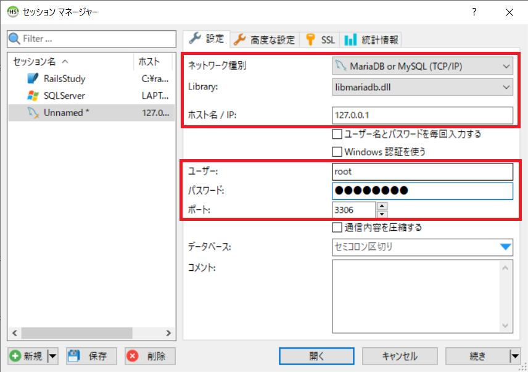
Task: Open the 新規 button dropdown arrow
Action: coord(53,356)
